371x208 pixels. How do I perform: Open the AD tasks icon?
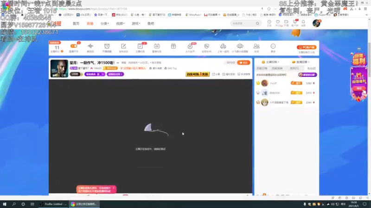click(157, 46)
